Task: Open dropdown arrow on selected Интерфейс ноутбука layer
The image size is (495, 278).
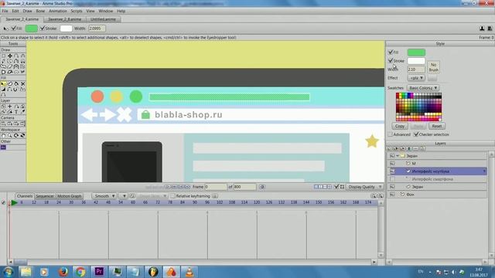Action: (485, 171)
